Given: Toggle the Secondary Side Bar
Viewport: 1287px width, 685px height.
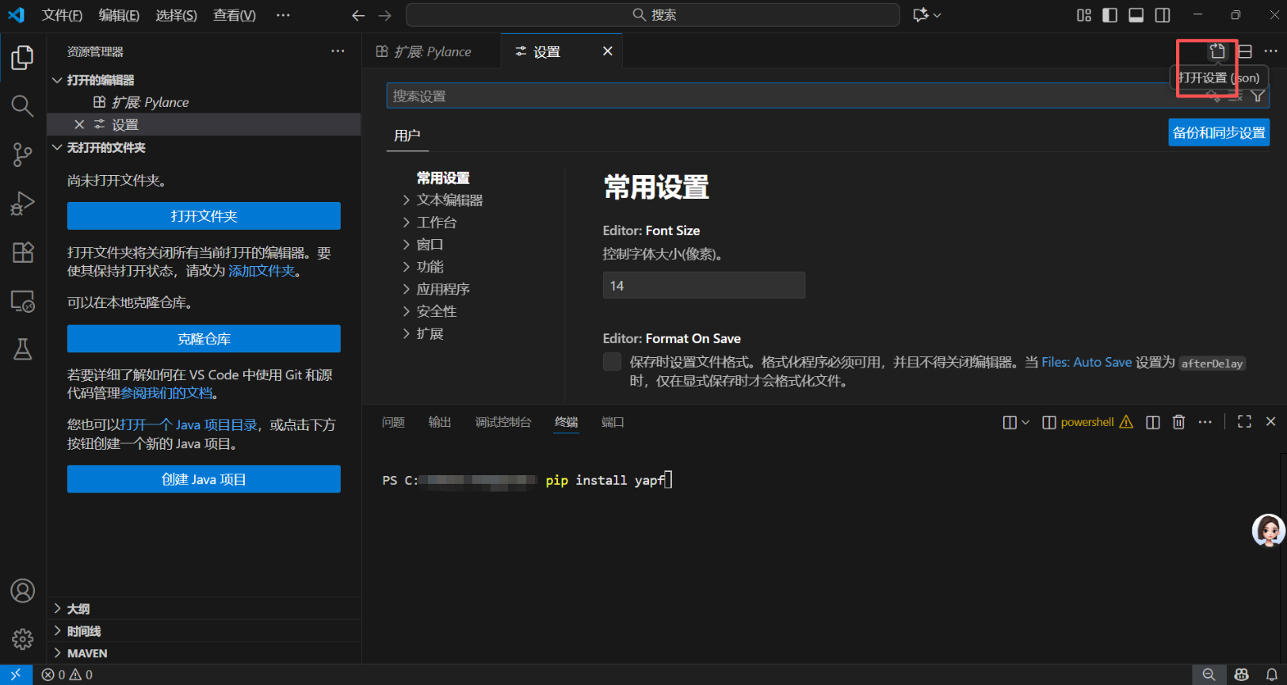Looking at the screenshot, I should pyautogui.click(x=1162, y=15).
